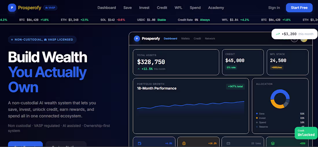
Task: Click the orange invest icon card
Action: (184, 143)
